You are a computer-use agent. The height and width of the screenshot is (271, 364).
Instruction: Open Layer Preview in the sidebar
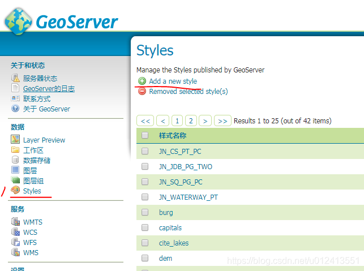[x=44, y=140]
